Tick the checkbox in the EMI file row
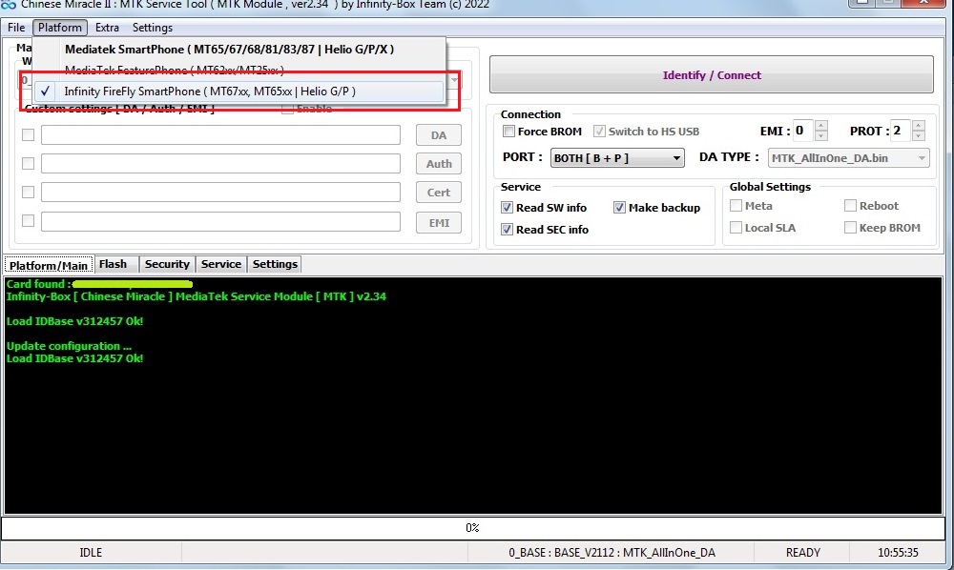Screen dimensions: 954x570 [28, 220]
